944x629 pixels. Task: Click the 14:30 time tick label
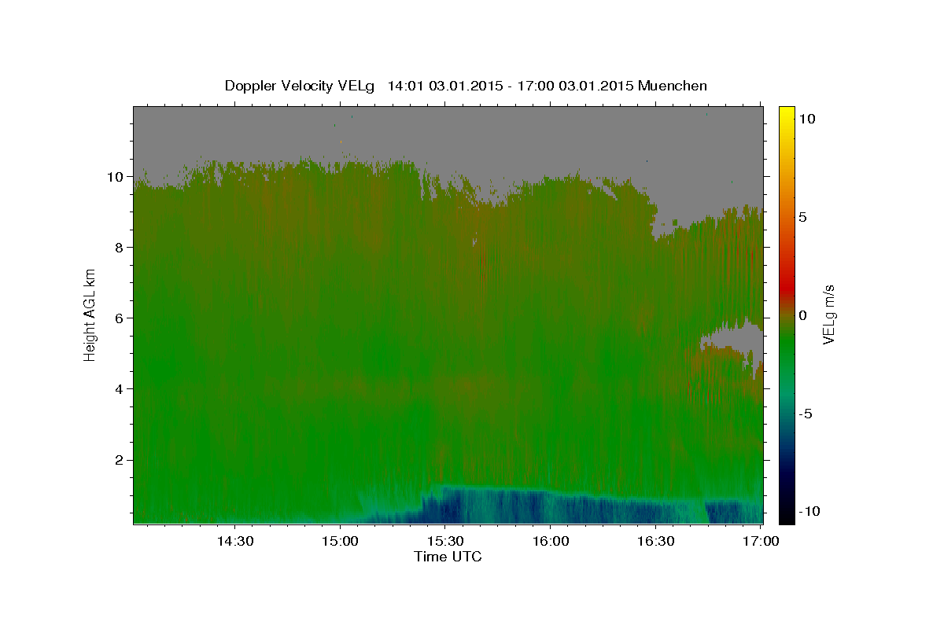(234, 541)
